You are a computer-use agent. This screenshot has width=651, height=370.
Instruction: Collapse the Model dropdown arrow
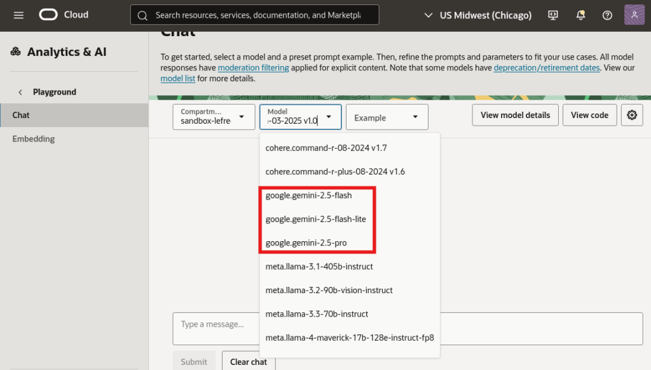tap(329, 117)
